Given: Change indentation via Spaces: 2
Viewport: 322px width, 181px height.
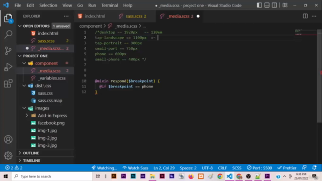Looking at the screenshot, I should point(188,168).
